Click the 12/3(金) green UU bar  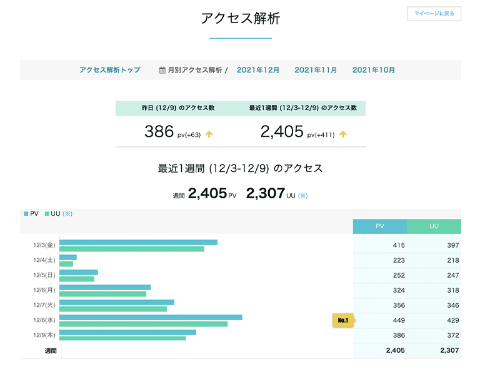tap(131, 249)
